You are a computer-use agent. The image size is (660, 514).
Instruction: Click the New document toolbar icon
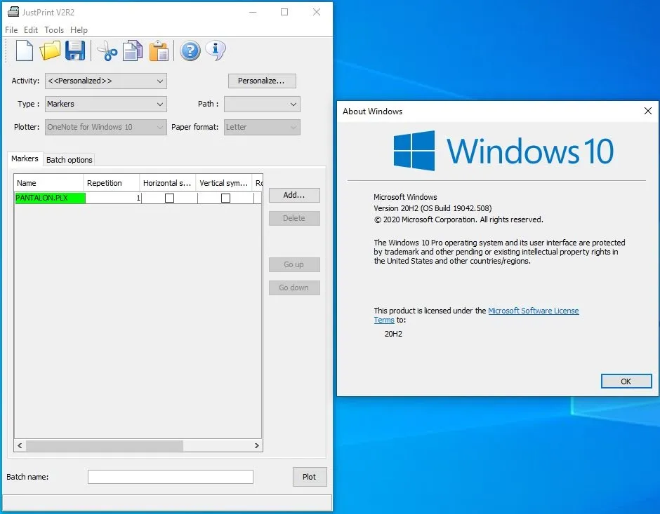pos(25,50)
